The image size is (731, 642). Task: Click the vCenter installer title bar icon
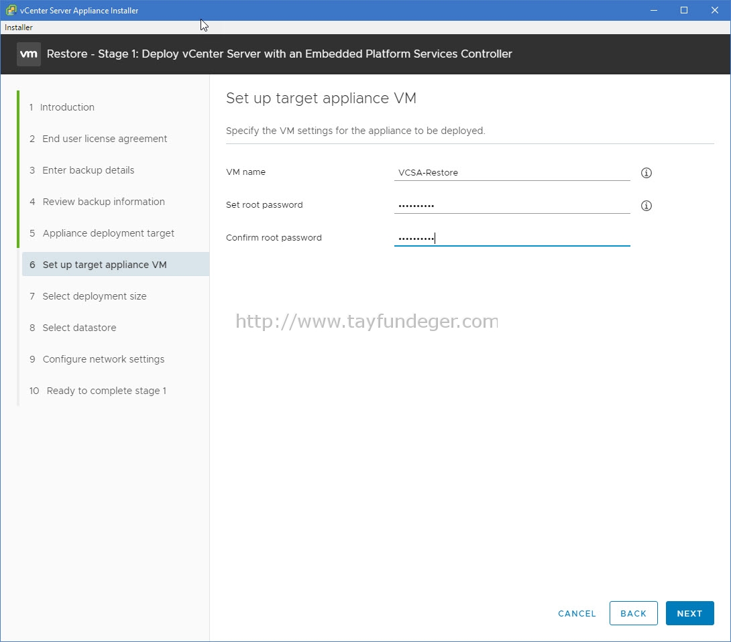coord(11,10)
